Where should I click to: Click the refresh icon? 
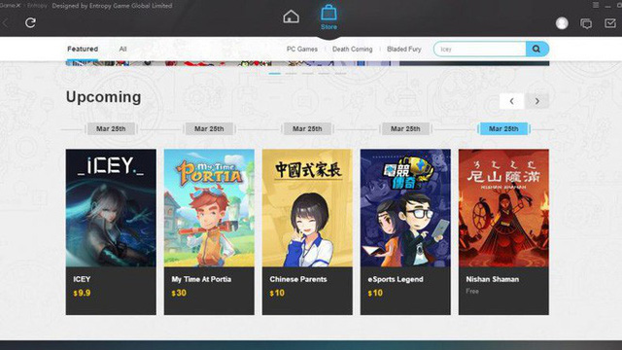click(30, 22)
